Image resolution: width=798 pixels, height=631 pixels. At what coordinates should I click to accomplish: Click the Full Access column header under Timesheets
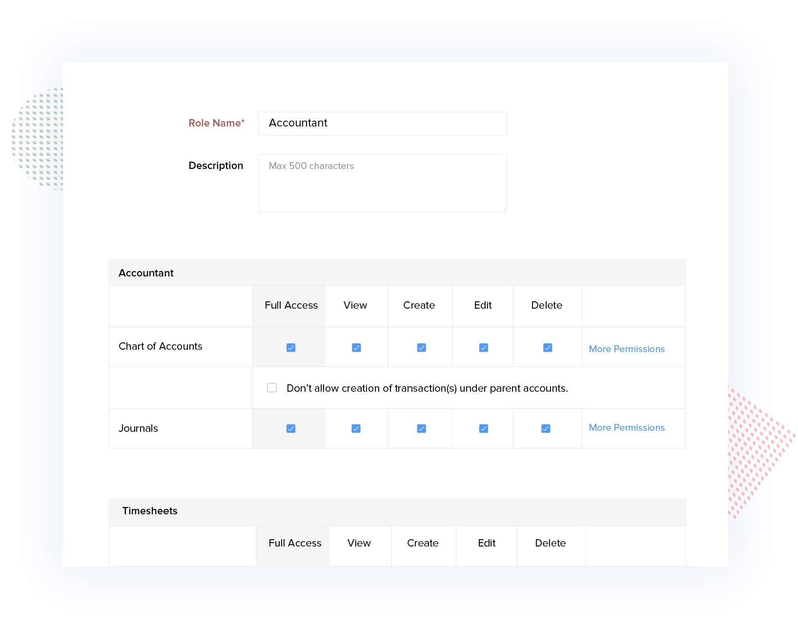(x=295, y=543)
